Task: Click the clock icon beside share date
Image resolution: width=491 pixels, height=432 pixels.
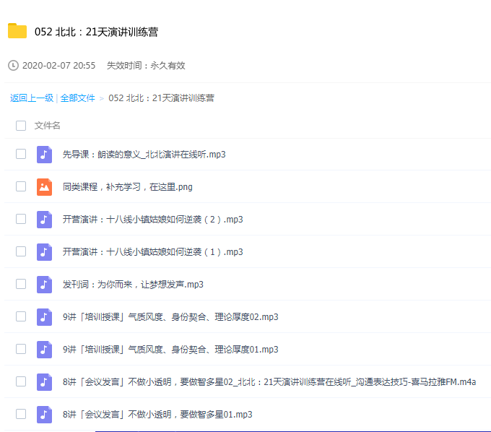Action: coord(13,66)
